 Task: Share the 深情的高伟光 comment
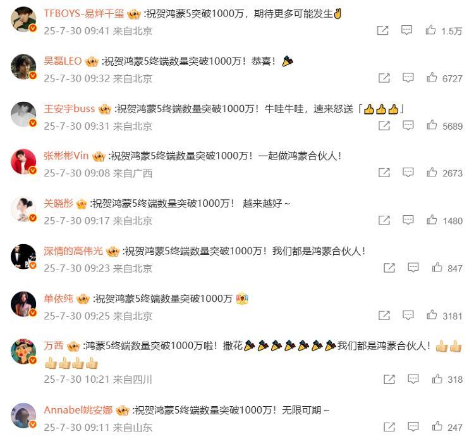point(389,268)
